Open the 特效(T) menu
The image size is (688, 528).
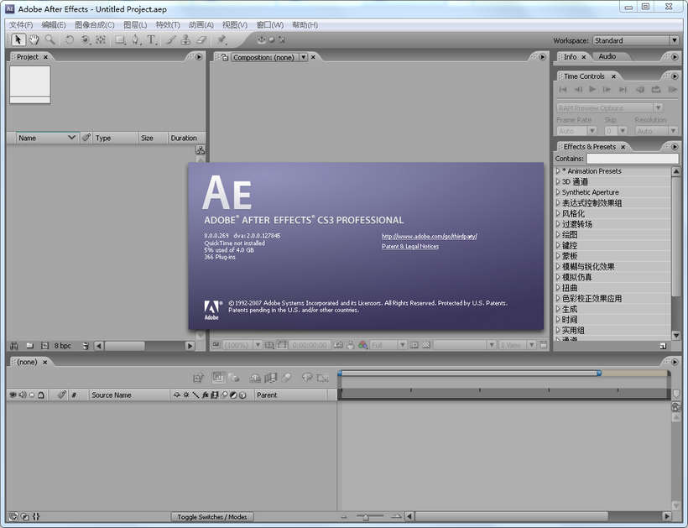pos(168,24)
